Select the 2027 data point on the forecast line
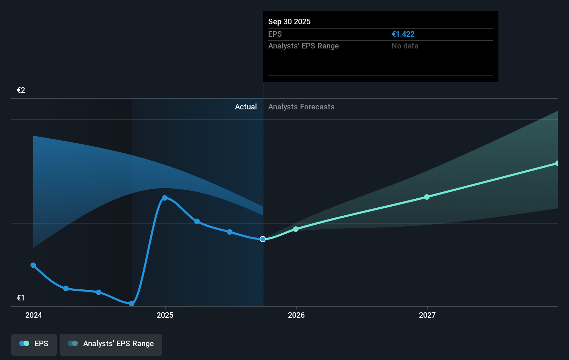Screen dimensions: 569x360 tap(427, 197)
